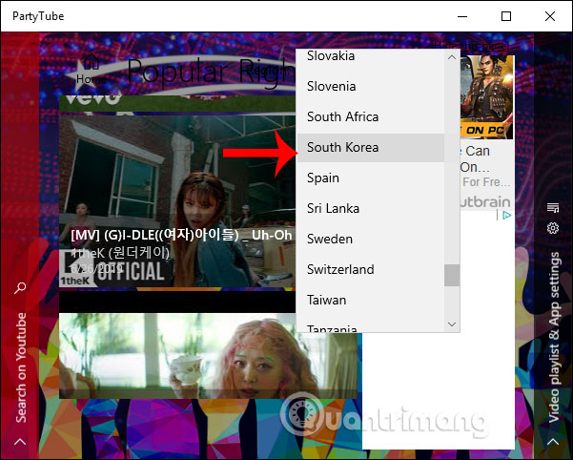
Task: Minimize the PartyTube window
Action: (462, 16)
